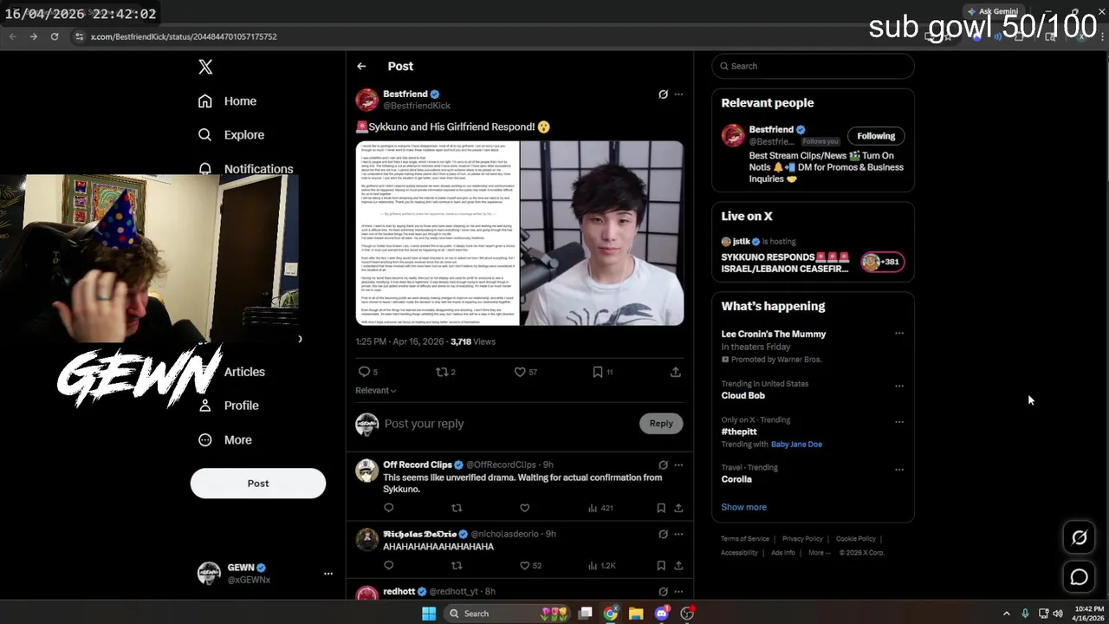Click the Search field in right column

(813, 67)
